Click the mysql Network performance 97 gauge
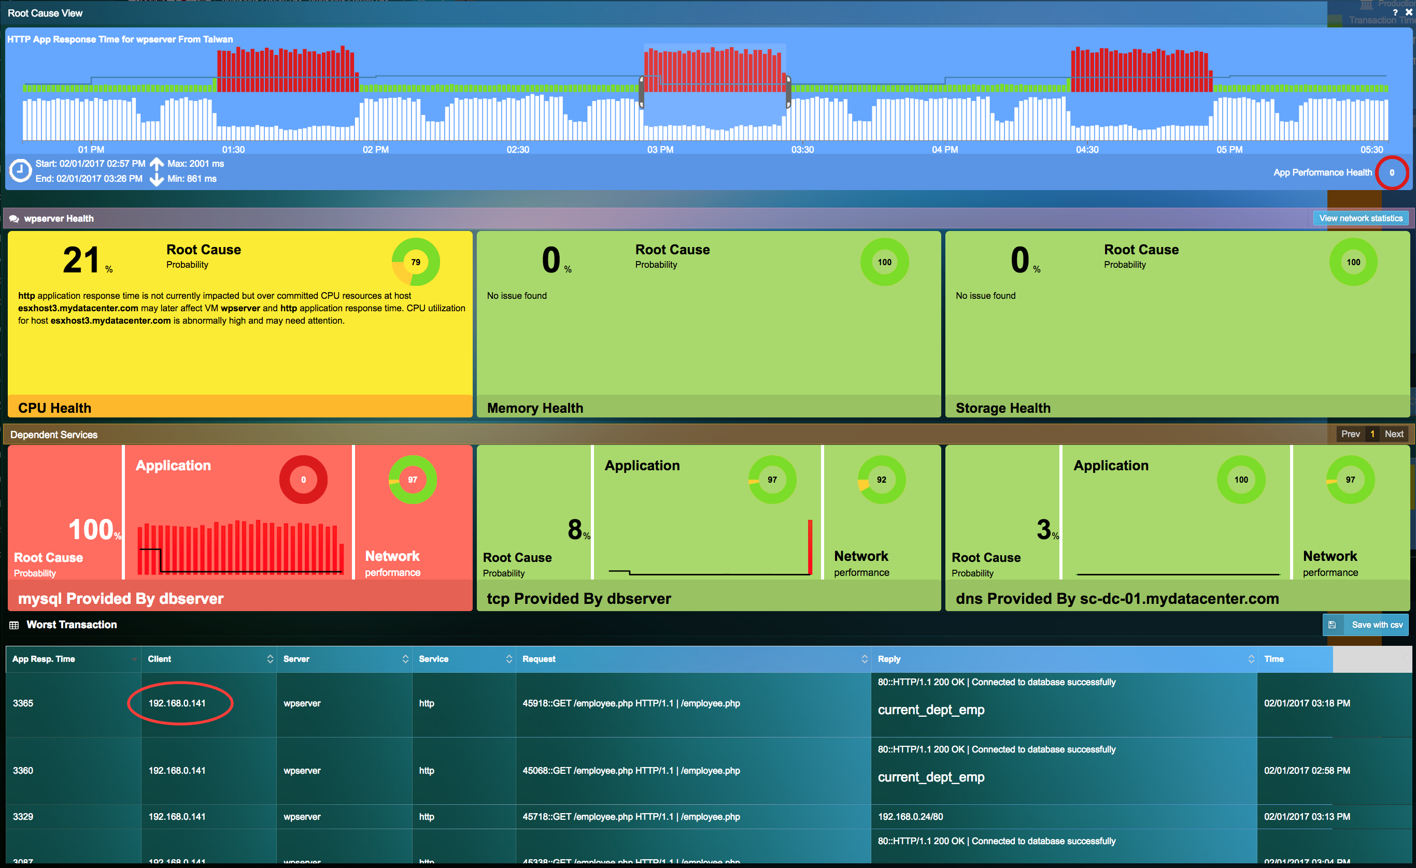The width and height of the screenshot is (1416, 868). pyautogui.click(x=413, y=480)
